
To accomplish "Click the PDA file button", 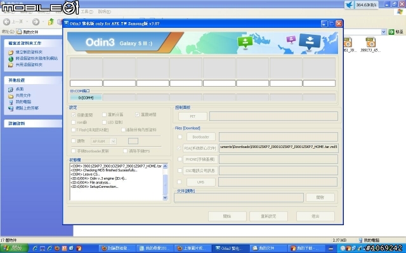I will [200, 148].
